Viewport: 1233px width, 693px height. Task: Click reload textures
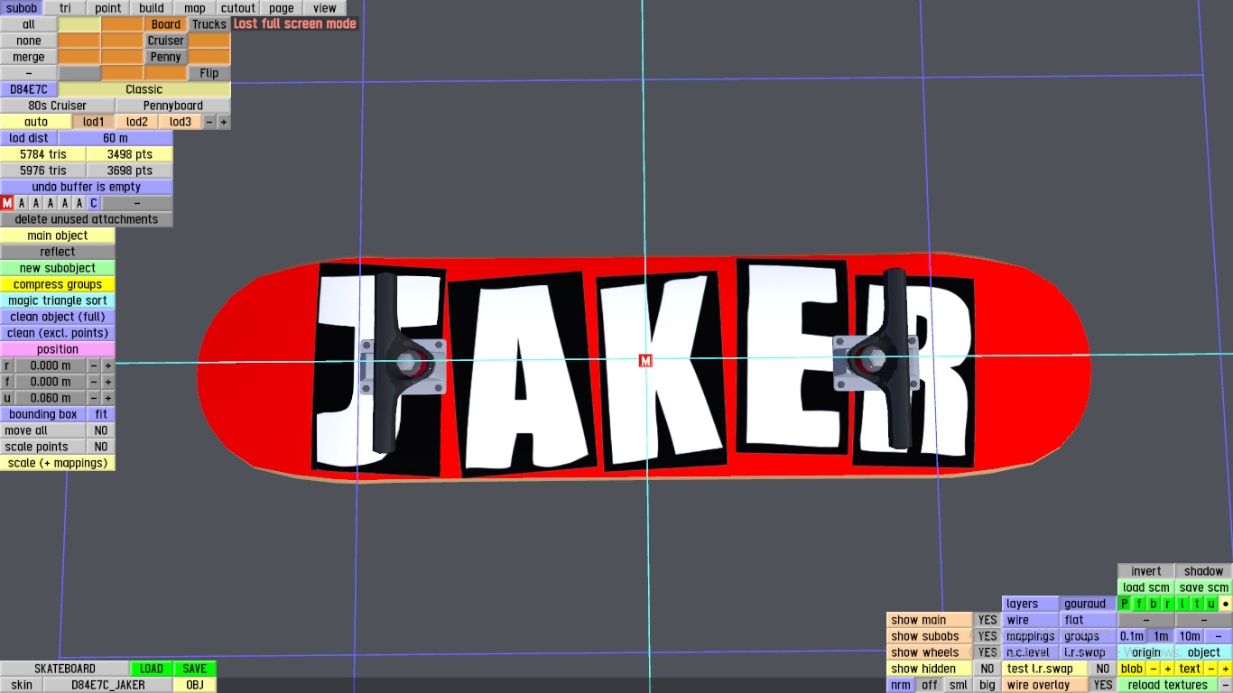(x=1168, y=685)
